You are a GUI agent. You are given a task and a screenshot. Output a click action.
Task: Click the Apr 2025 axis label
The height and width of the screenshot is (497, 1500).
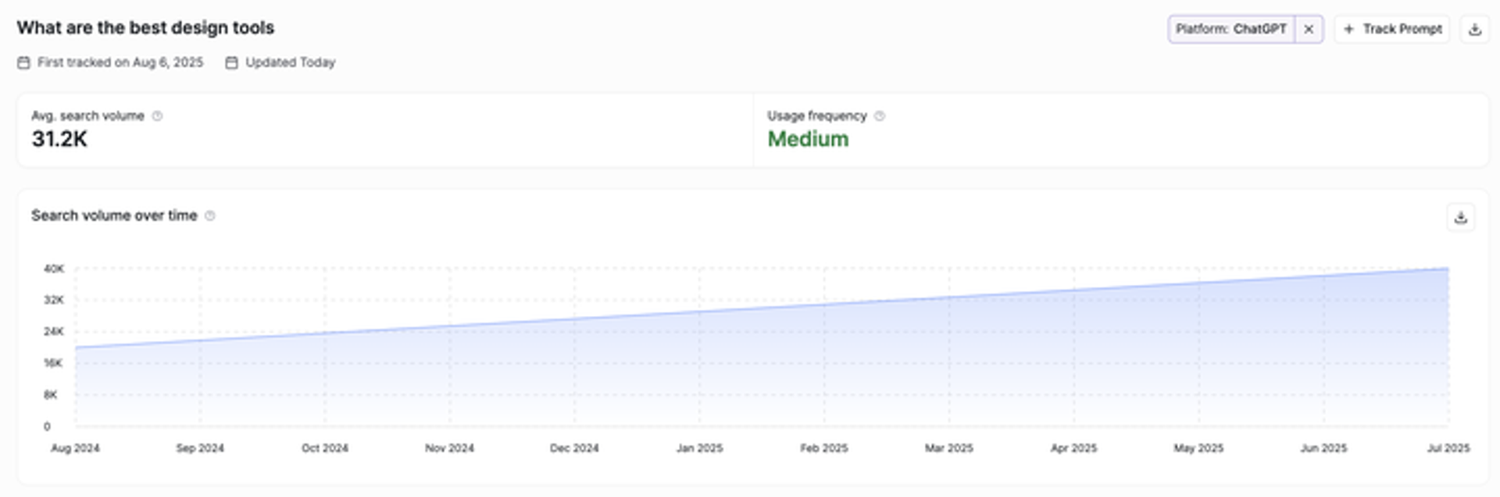click(x=1073, y=448)
